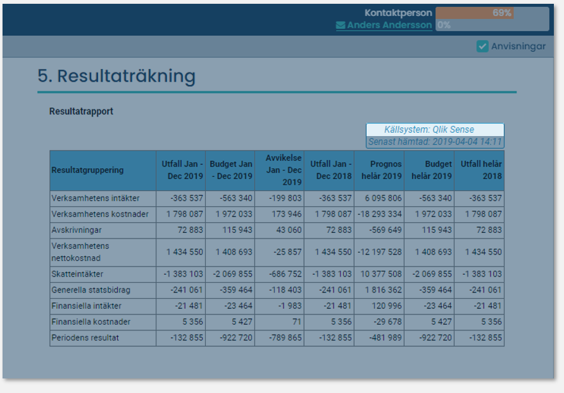Screen dimensions: 564x393
Task: Click the -481 989 prognos value
Action: click(385, 338)
